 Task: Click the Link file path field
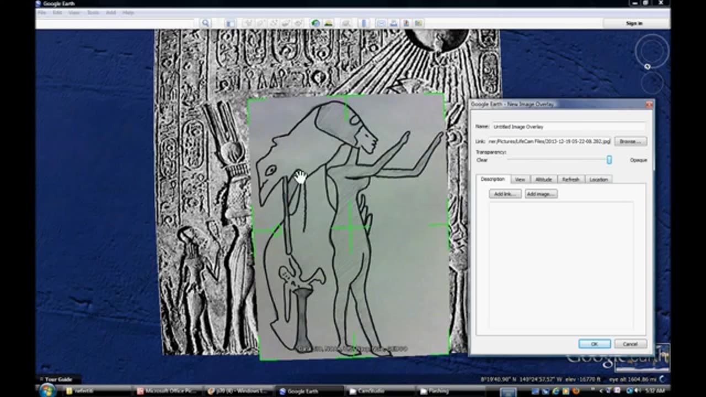click(549, 142)
